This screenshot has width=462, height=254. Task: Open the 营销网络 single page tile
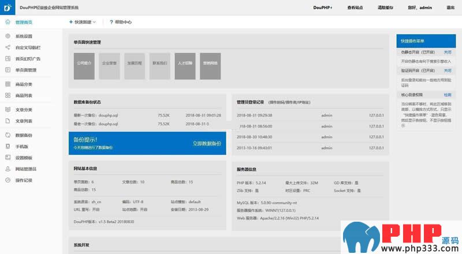(210, 66)
